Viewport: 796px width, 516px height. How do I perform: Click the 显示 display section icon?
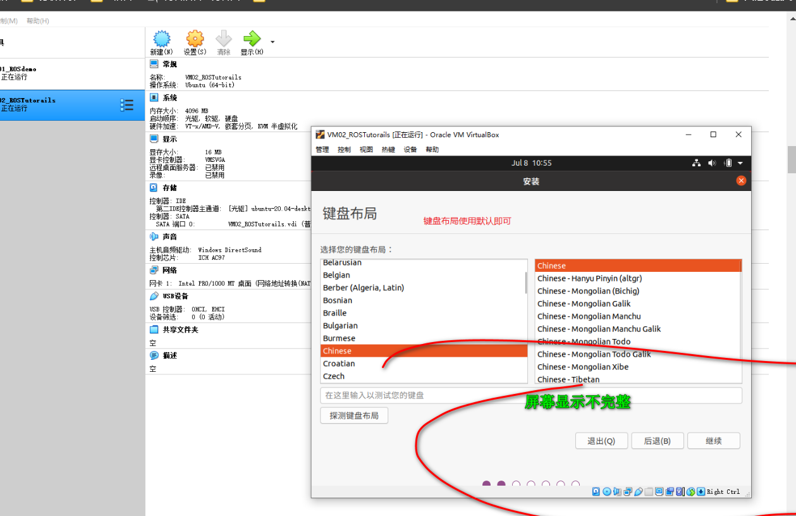click(x=154, y=138)
